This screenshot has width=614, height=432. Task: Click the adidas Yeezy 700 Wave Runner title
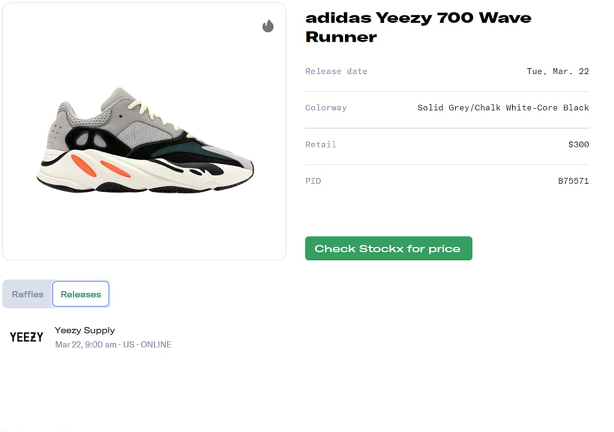coord(418,27)
